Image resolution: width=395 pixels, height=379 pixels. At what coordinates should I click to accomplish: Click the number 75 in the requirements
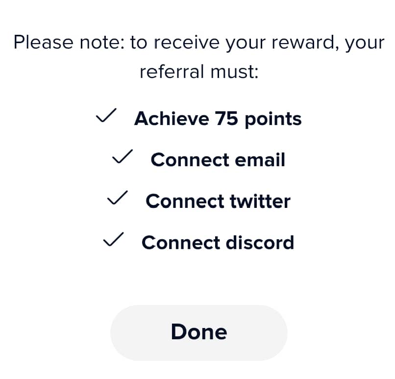pyautogui.click(x=226, y=119)
